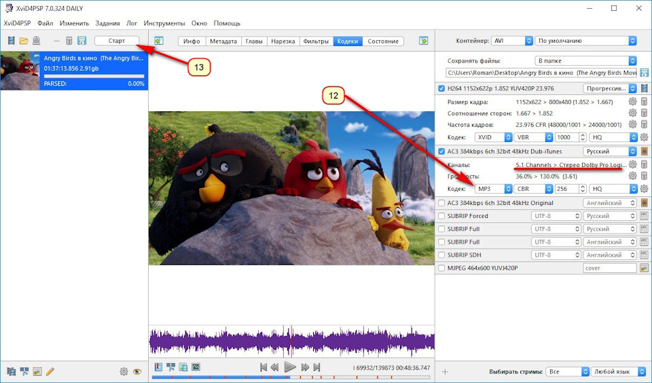Click the purple audio waveform timeline
This screenshot has height=383, width=652.
291,342
